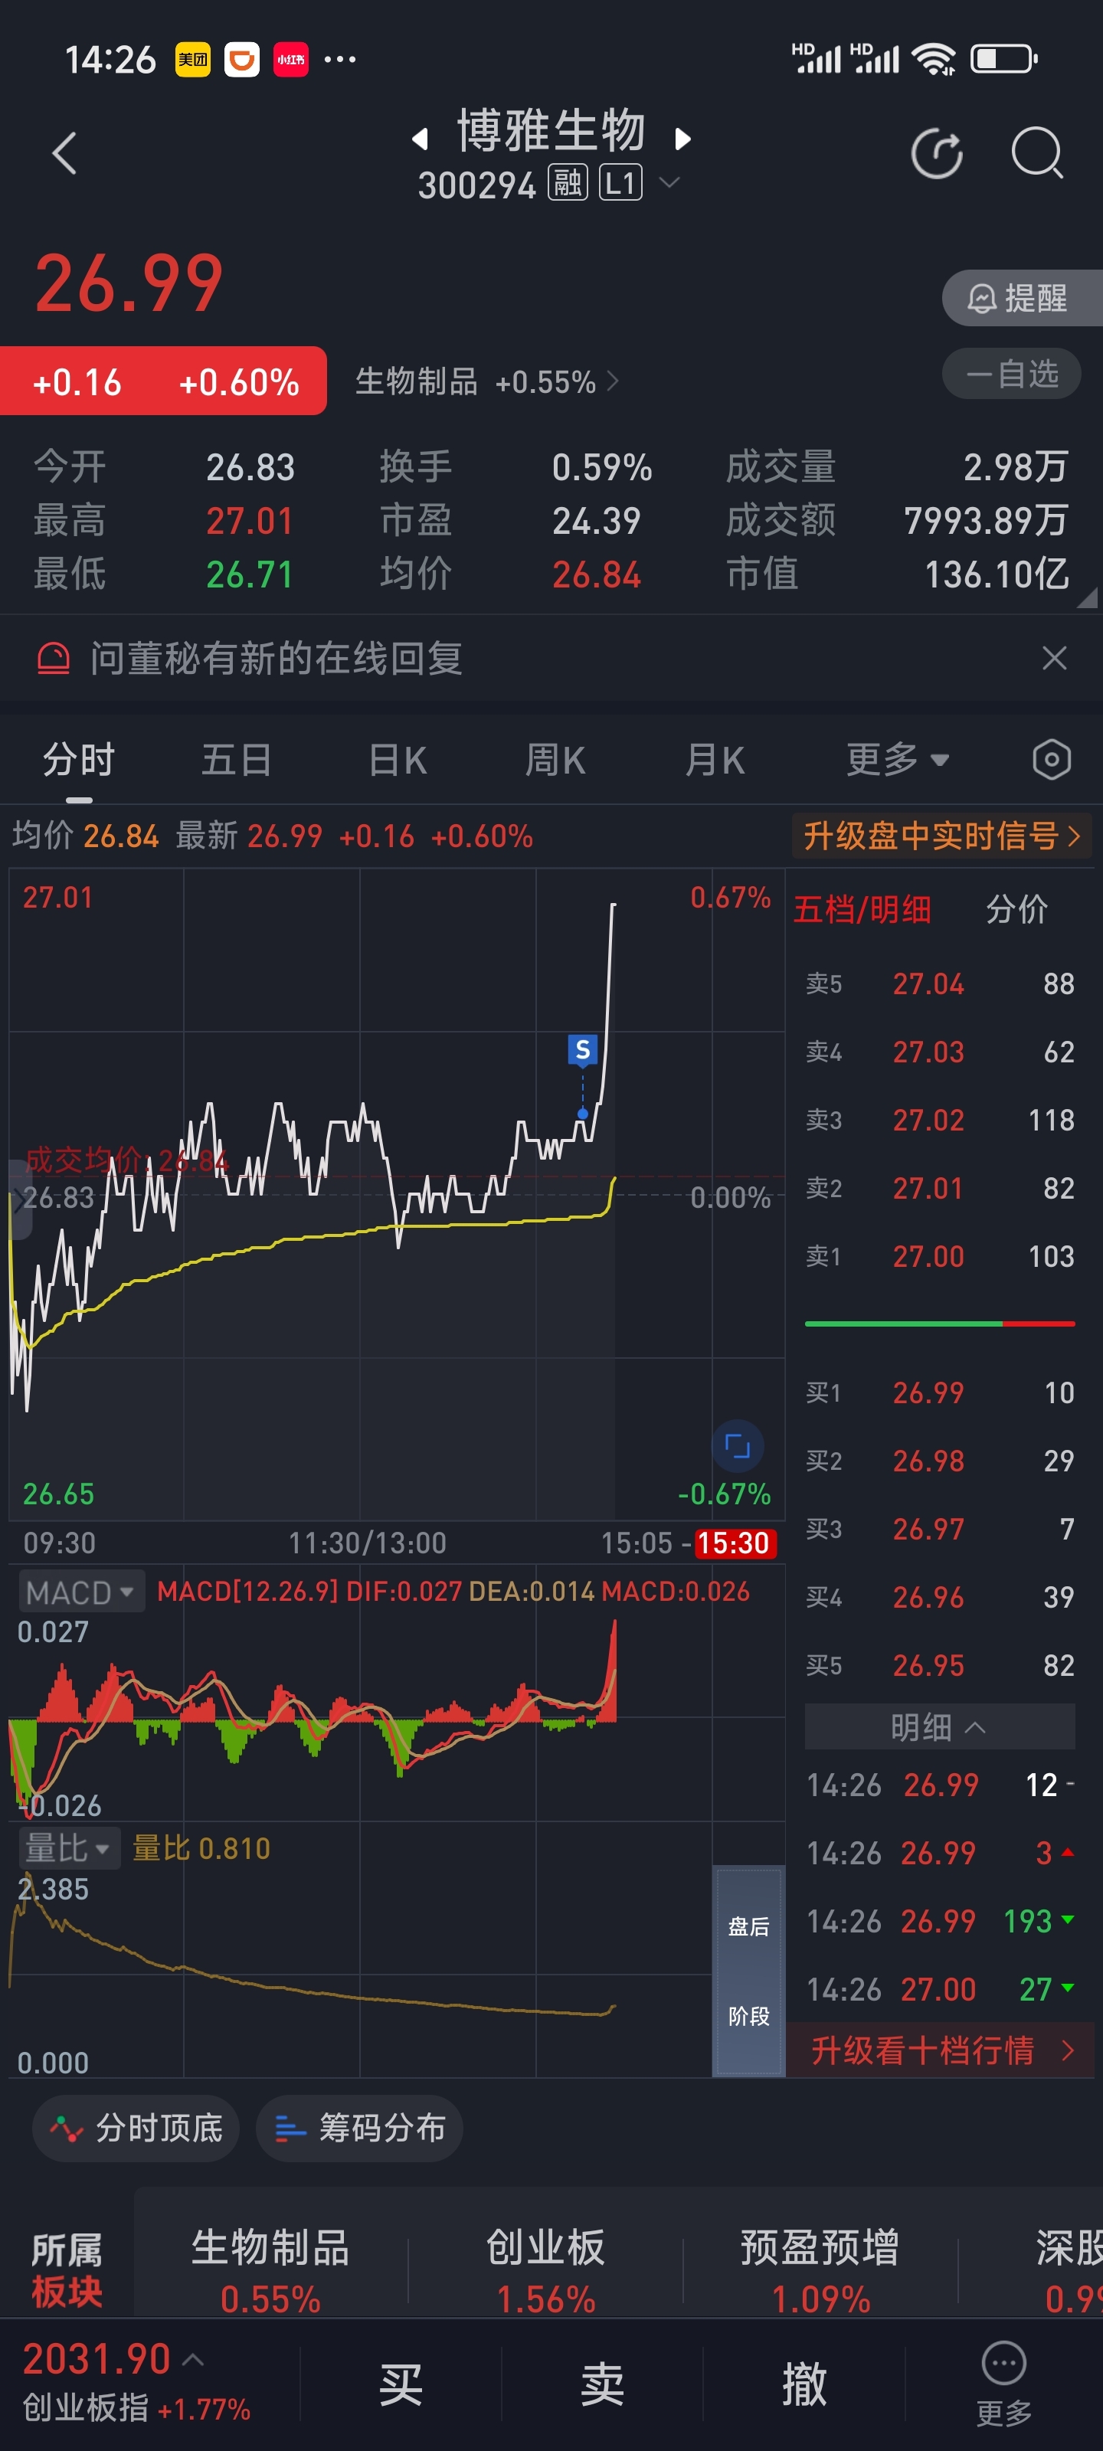Tap the back arrow icon
1103x2451 pixels.
coord(64,153)
